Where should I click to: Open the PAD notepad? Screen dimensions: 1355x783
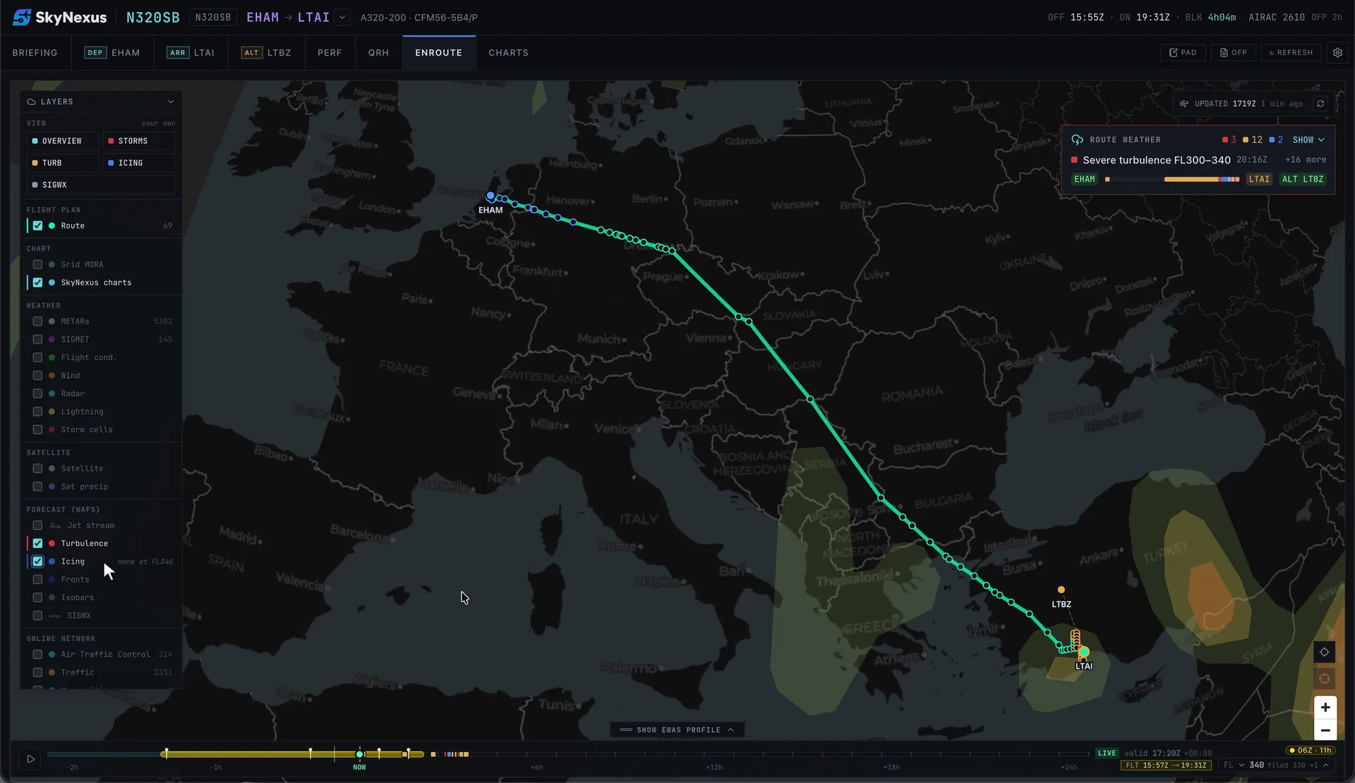1183,52
